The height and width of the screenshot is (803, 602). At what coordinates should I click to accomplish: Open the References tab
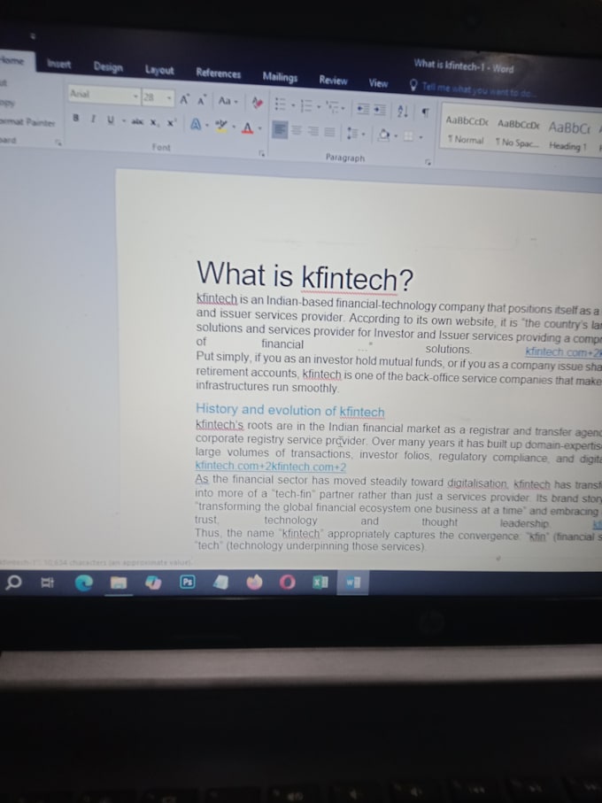[x=218, y=73]
